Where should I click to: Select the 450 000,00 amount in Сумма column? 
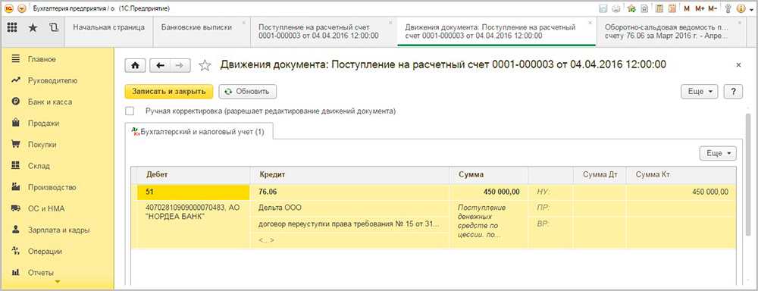click(x=489, y=192)
